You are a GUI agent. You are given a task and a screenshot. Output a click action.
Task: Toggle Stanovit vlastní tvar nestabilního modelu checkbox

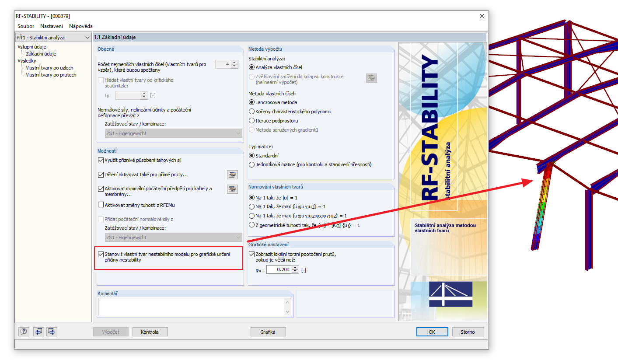[101, 254]
